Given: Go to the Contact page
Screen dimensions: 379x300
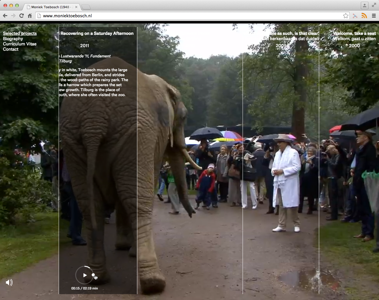Looking at the screenshot, I should pyautogui.click(x=11, y=49).
